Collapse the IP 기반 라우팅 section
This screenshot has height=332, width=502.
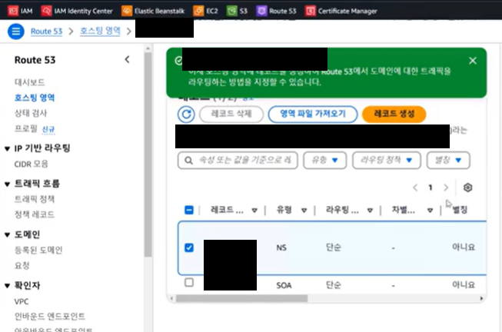[x=7, y=148]
